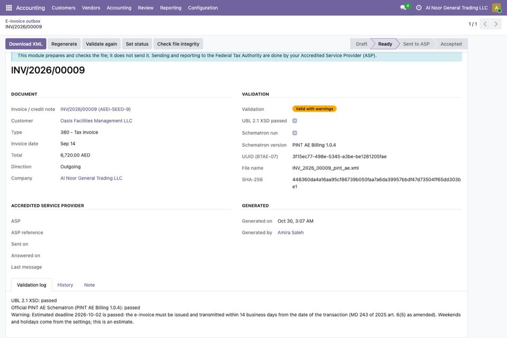Open the company switcher Al Noor General Trading LLC
The height and width of the screenshot is (338, 507).
click(x=457, y=8)
